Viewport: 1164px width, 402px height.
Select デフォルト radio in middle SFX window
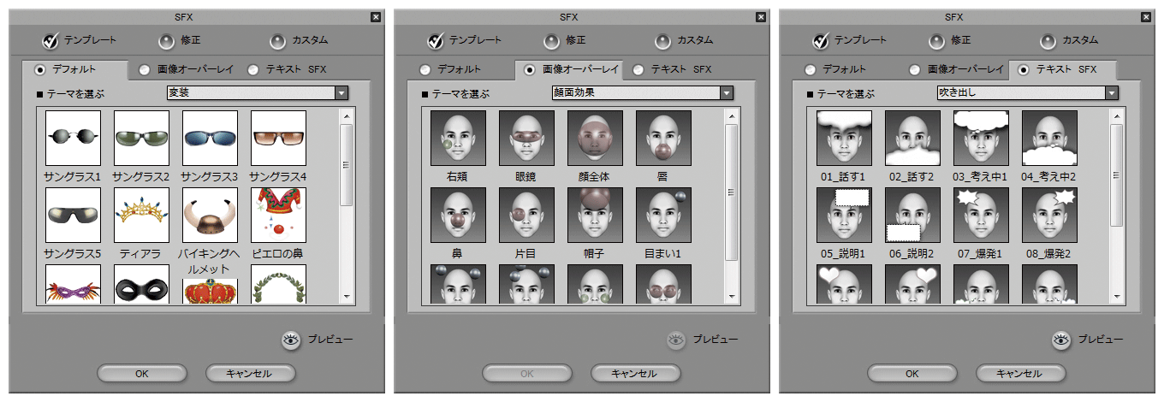425,70
